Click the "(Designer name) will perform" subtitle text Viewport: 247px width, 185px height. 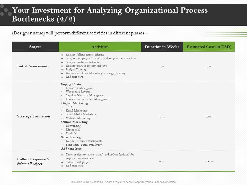coord(80,33)
